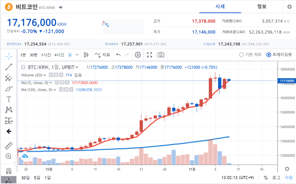Open the BTC/KRW market selector dropdown

(x=61, y=8)
